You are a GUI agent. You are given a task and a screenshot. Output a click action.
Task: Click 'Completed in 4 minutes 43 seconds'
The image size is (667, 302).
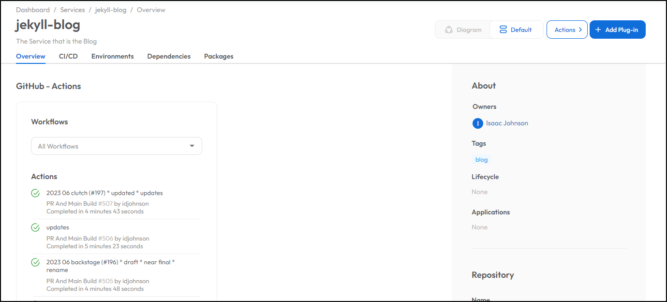point(95,211)
